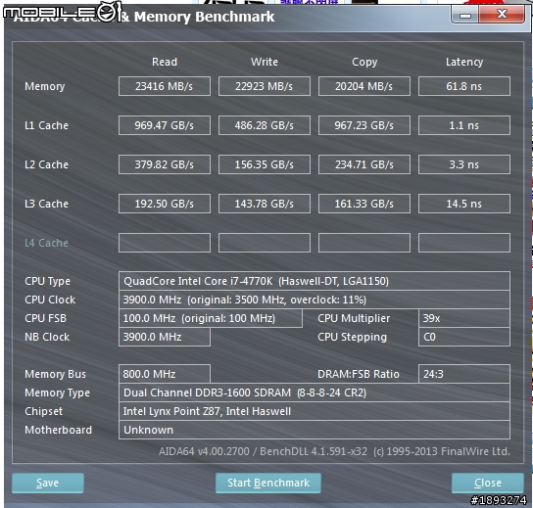Image resolution: width=533 pixels, height=508 pixels.
Task: Click the empty L4 Cache Latency box
Action: (464, 243)
